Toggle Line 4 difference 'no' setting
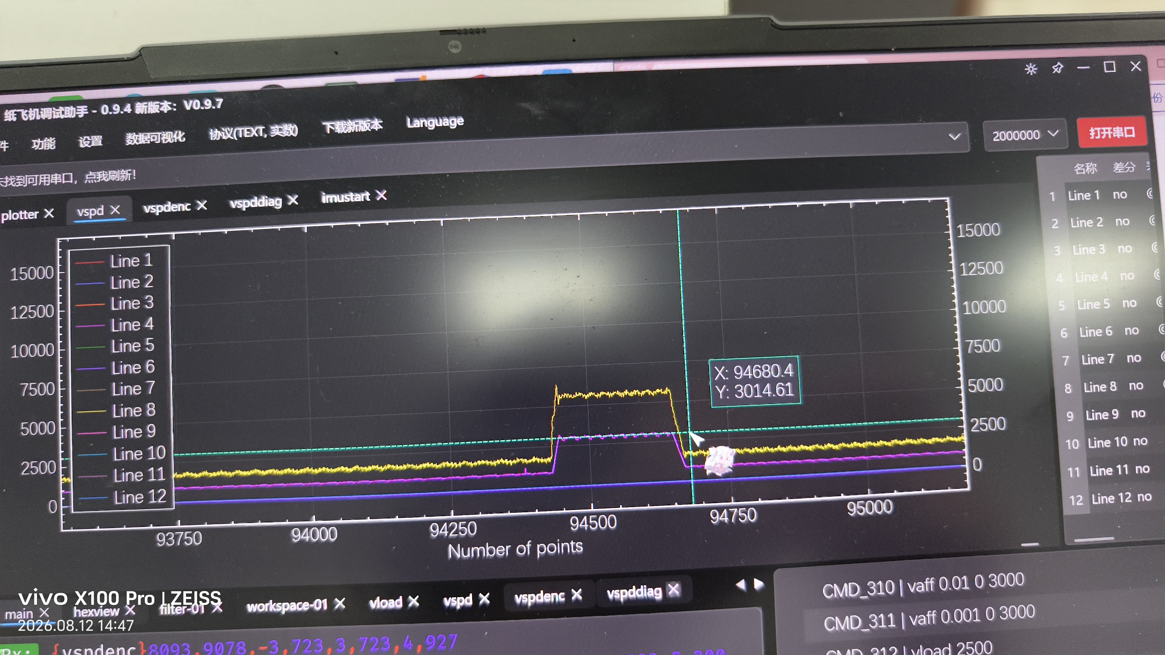The image size is (1165, 655). click(1127, 276)
